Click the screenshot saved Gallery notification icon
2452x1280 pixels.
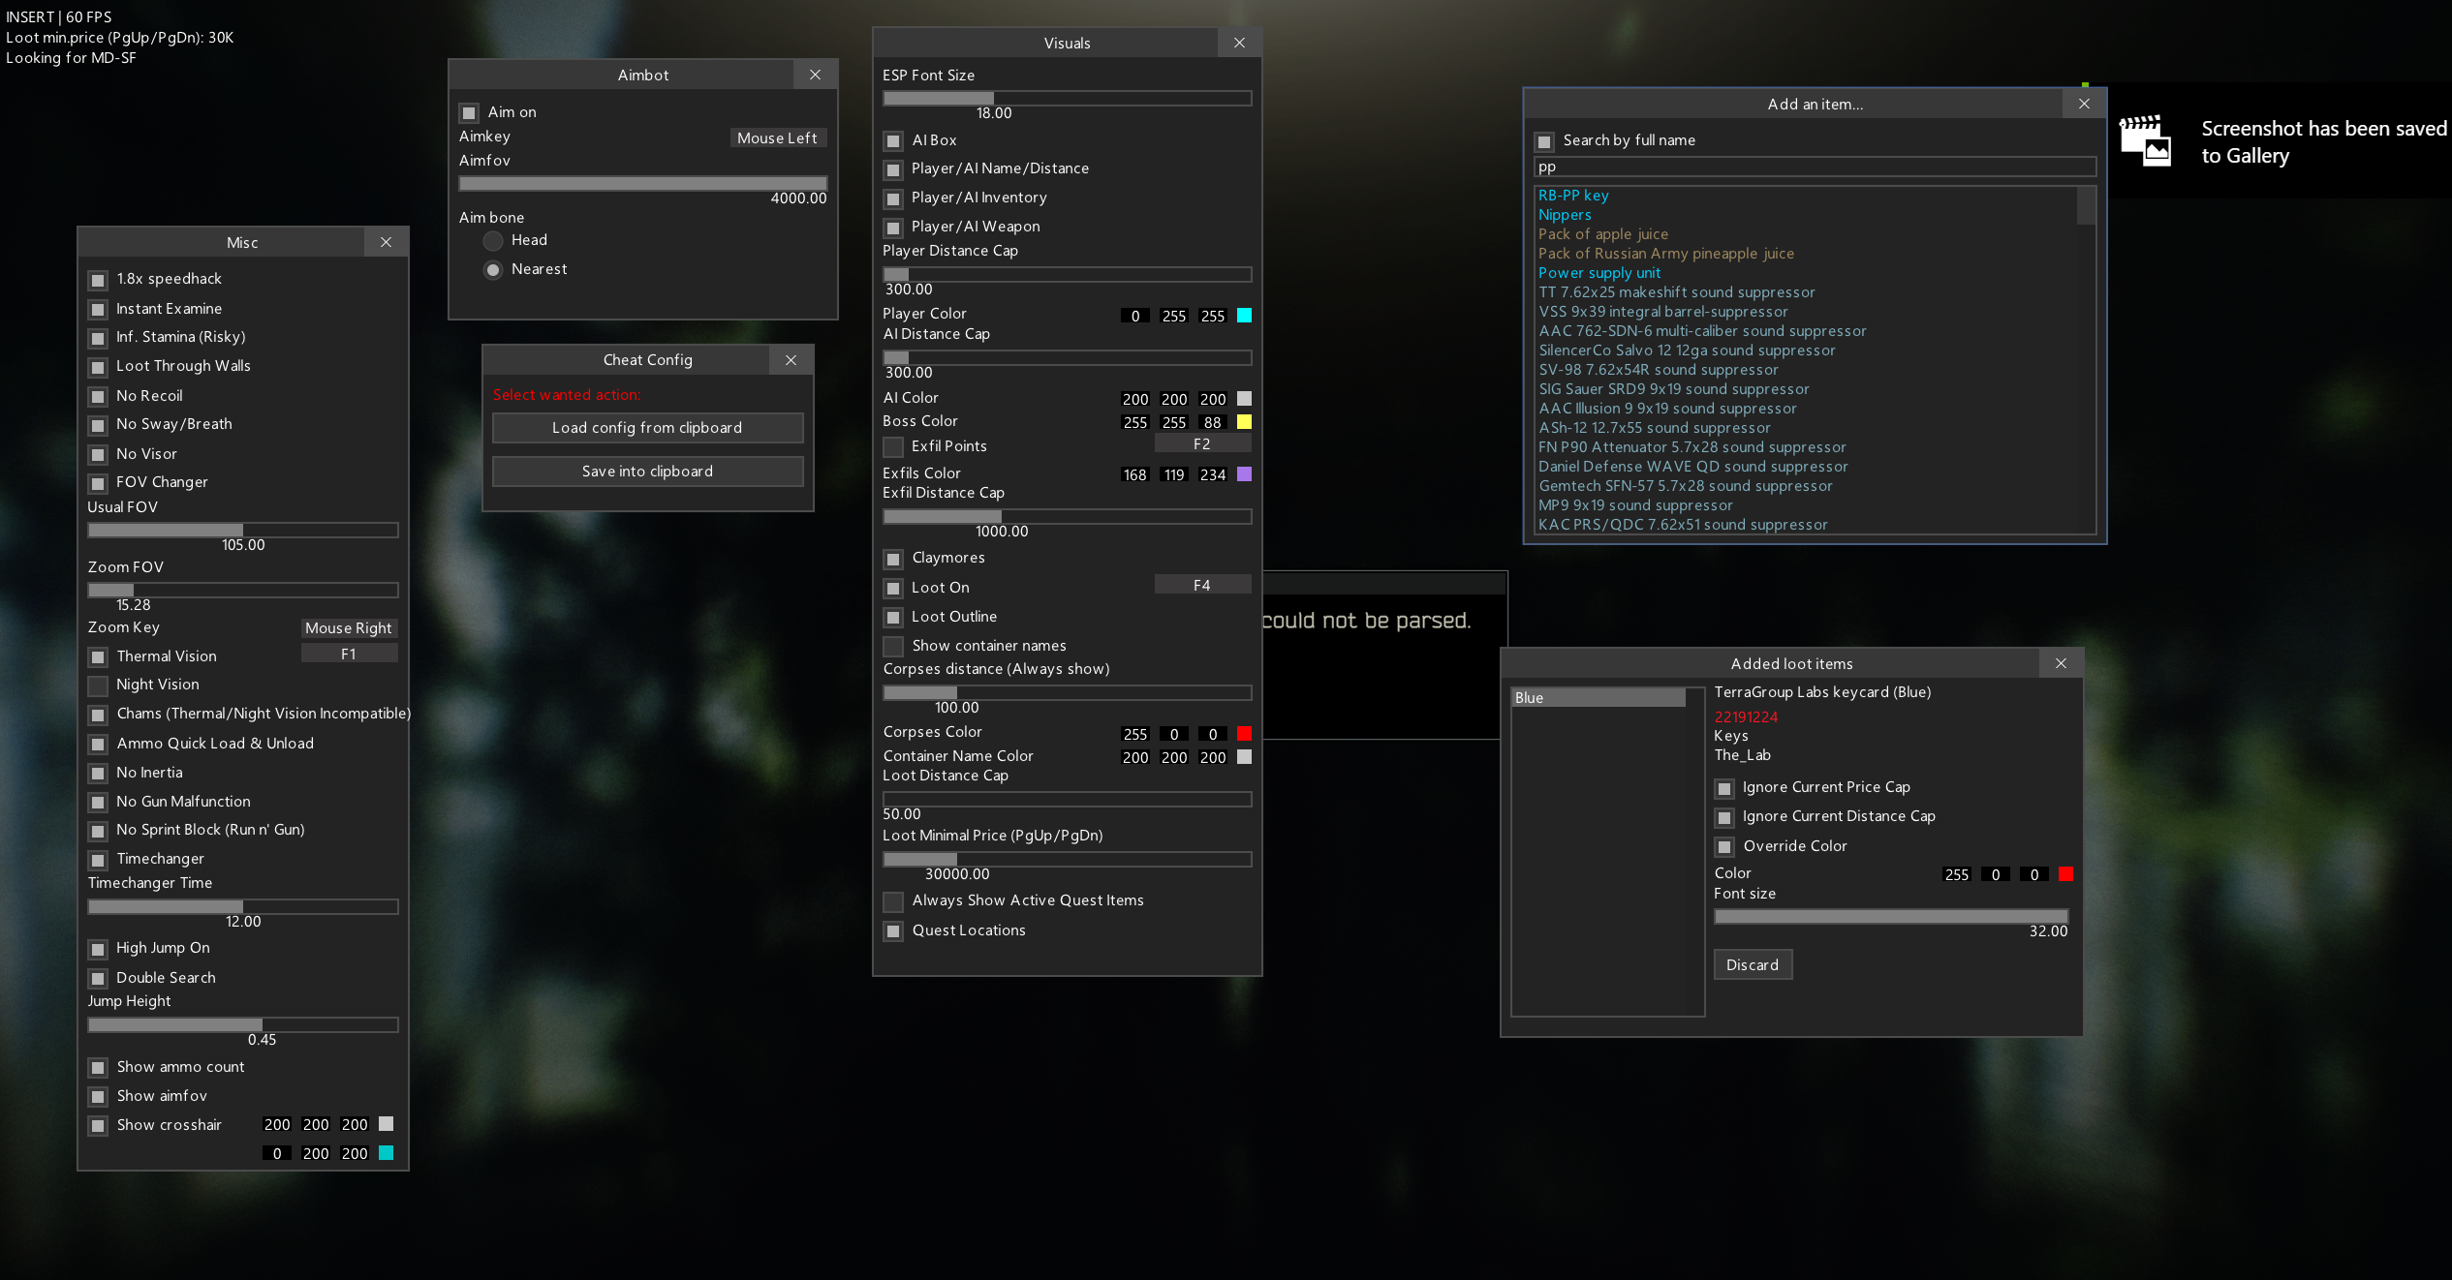point(2146,141)
